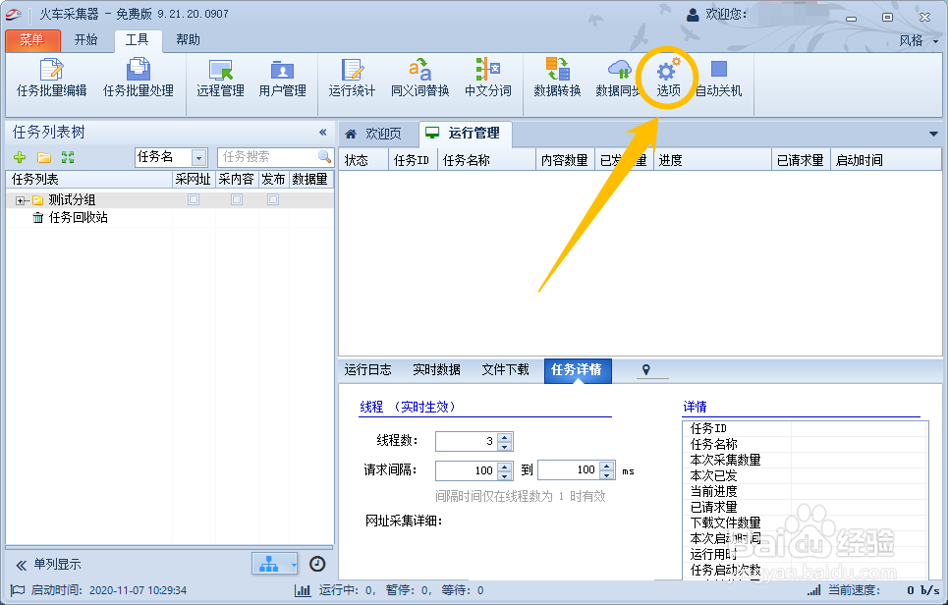Open the 任务批量处理 tool
This screenshot has width=948, height=605.
tap(139, 79)
